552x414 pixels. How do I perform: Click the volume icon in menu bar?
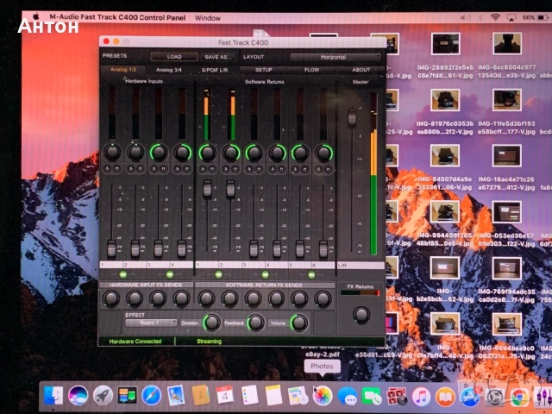[x=465, y=17]
